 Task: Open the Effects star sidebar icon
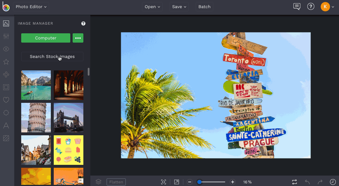6,62
